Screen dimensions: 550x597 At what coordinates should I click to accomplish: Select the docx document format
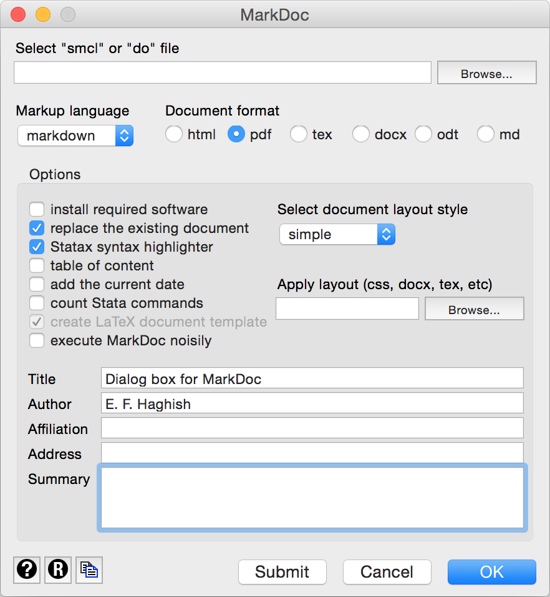(x=360, y=134)
